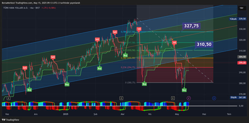Click the May label on time axis
This screenshot has width=249, height=123.
point(177,114)
